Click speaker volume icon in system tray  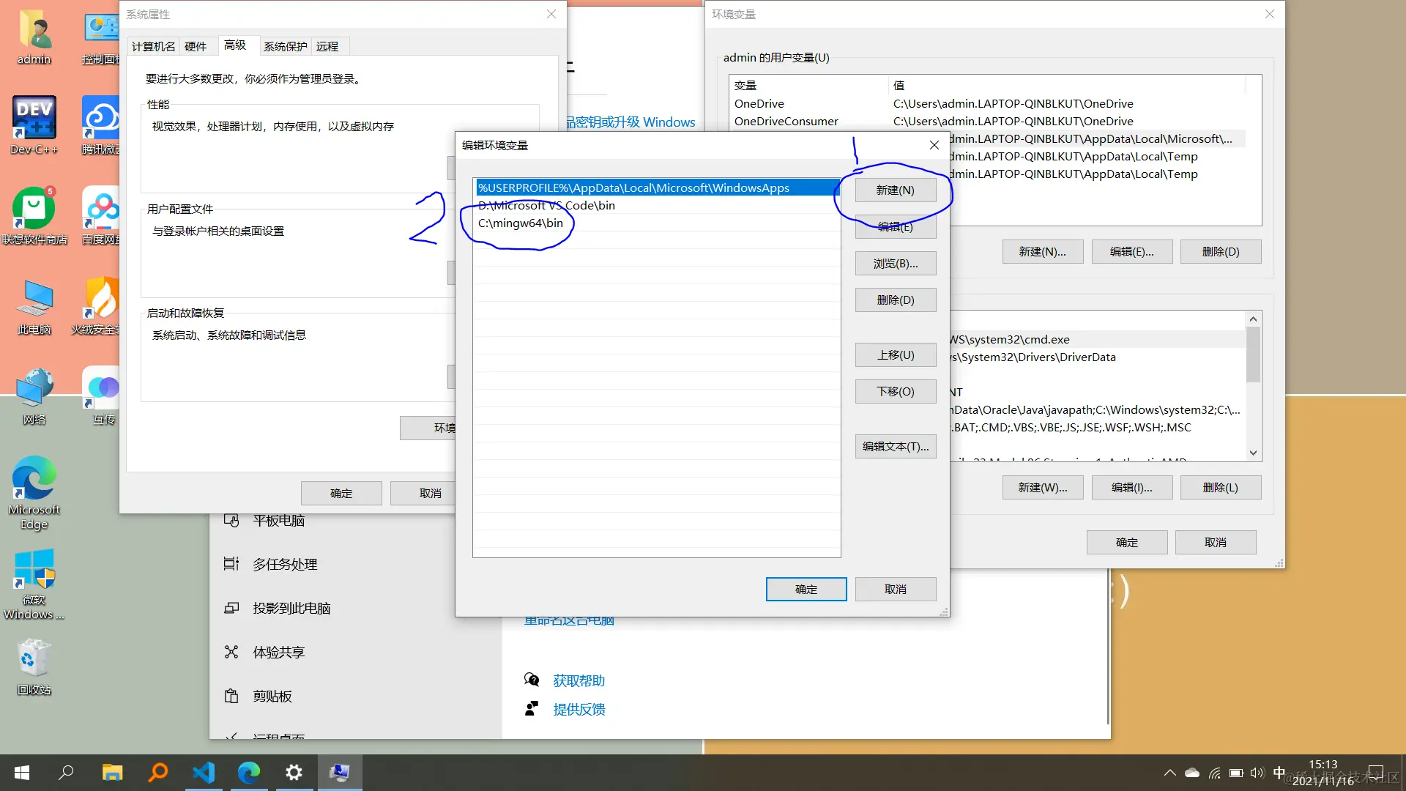click(1257, 773)
